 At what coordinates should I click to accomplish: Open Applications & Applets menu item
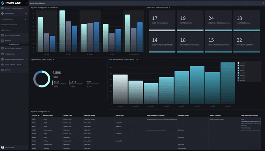click(13, 48)
